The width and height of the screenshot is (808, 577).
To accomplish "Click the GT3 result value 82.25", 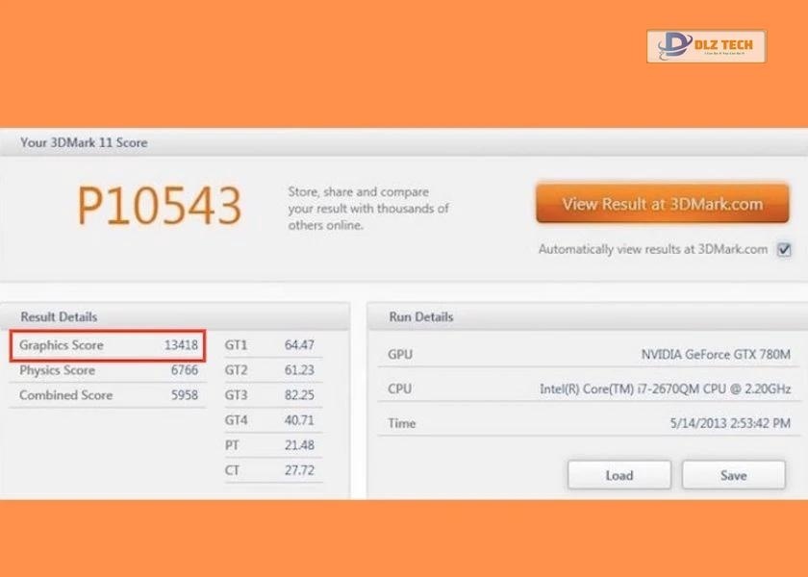I will [x=299, y=395].
